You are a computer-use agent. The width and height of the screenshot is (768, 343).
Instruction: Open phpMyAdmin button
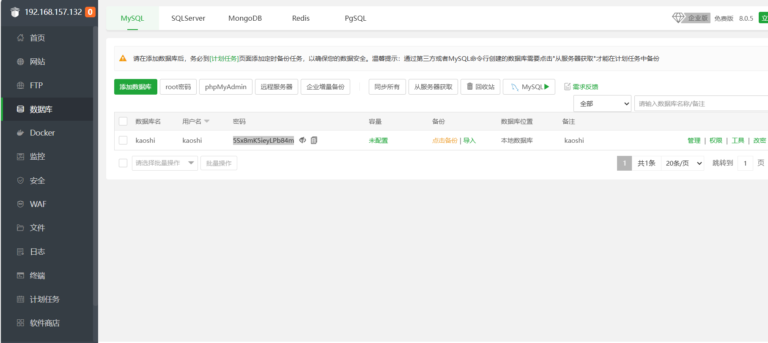point(226,87)
